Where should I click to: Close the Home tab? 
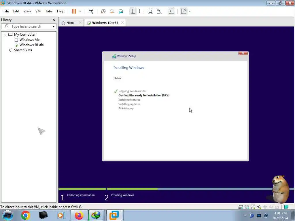click(80, 22)
